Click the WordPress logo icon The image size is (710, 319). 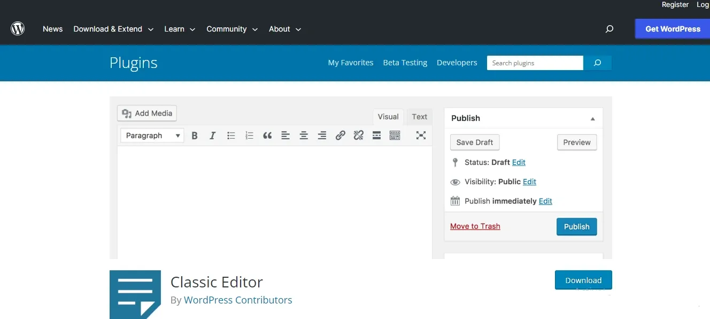18,29
